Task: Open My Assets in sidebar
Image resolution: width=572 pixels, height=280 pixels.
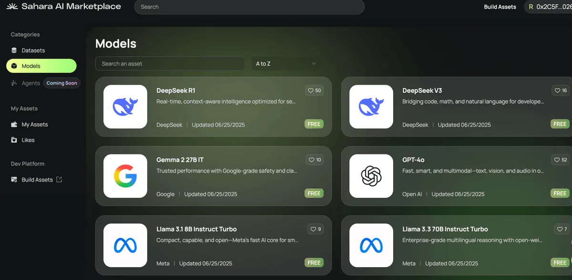Action: [35, 125]
